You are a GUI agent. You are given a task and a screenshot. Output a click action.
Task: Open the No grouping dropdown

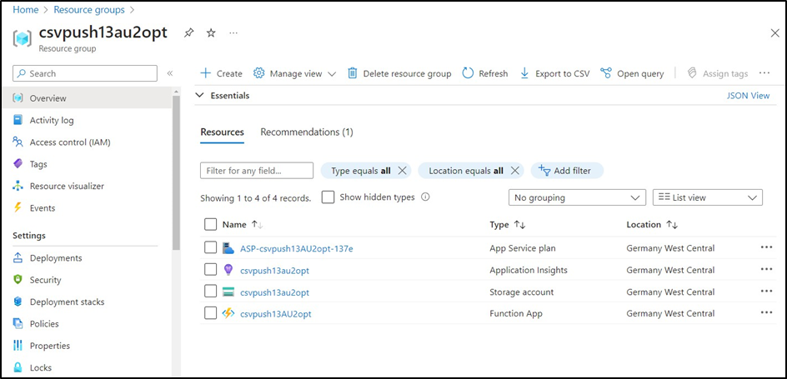click(x=577, y=197)
